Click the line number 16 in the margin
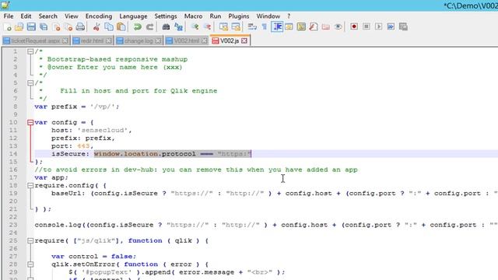This screenshot has width=498, height=280. click(13, 170)
